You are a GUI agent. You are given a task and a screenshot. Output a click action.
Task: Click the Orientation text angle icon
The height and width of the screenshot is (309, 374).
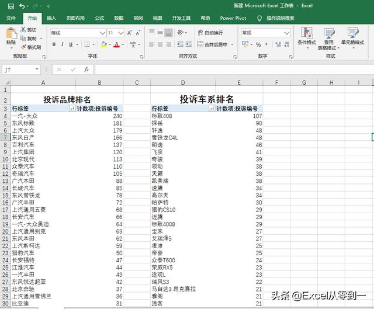click(x=181, y=33)
